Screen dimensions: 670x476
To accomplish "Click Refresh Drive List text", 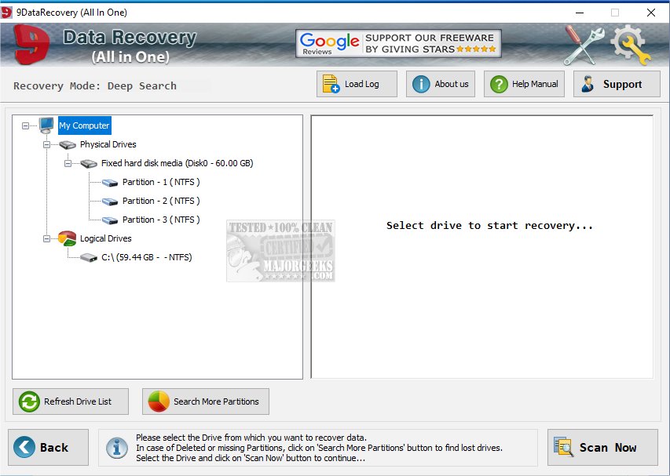I will point(78,402).
